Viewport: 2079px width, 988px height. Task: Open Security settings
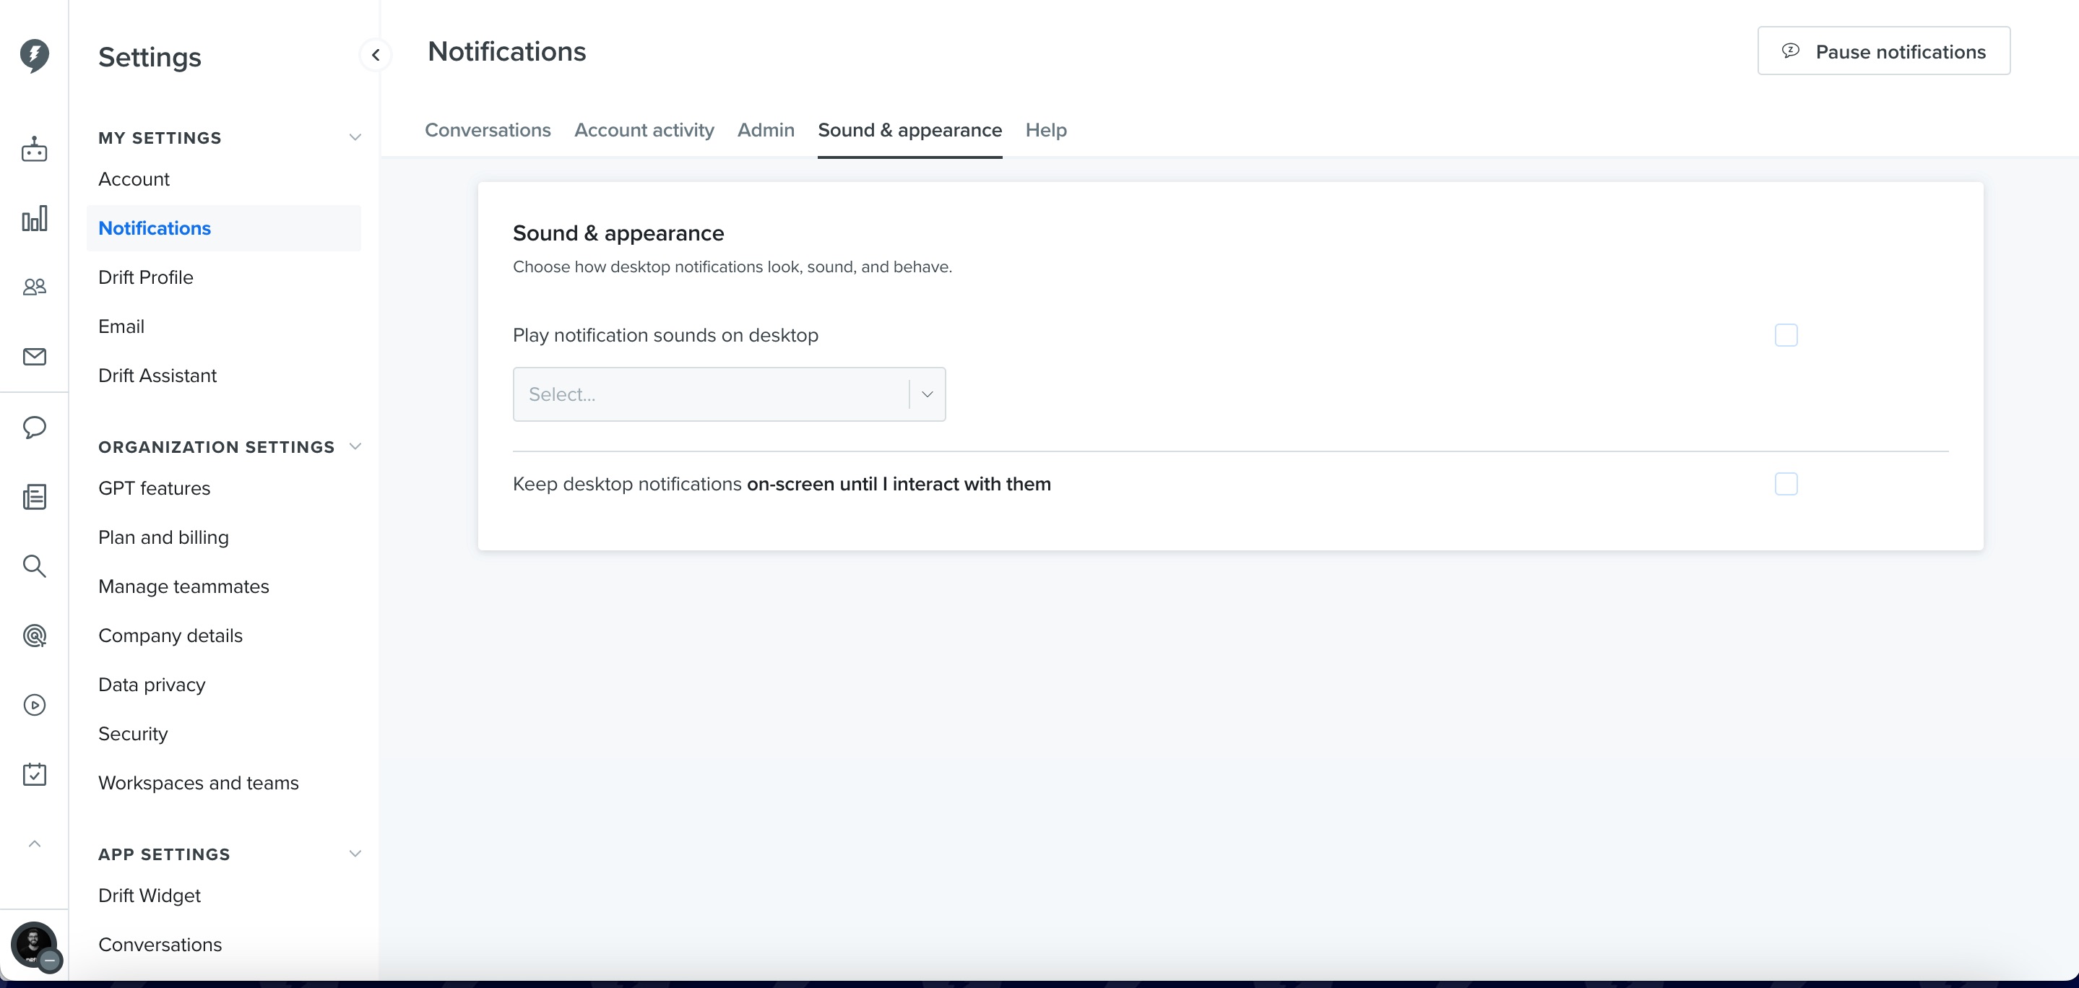point(133,734)
